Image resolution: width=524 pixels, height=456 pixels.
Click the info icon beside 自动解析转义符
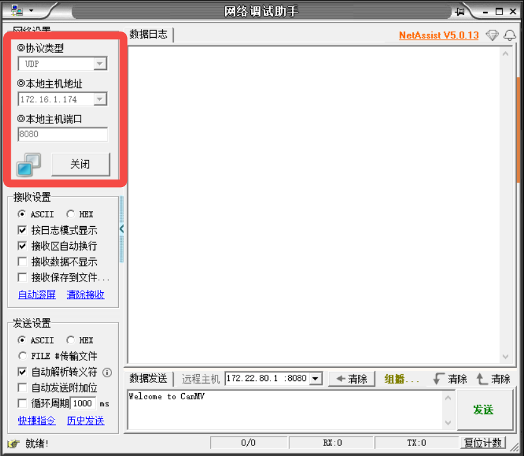[x=107, y=372]
